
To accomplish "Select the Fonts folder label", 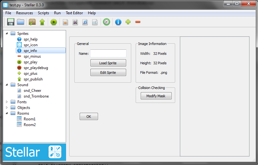I will tap(22, 102).
